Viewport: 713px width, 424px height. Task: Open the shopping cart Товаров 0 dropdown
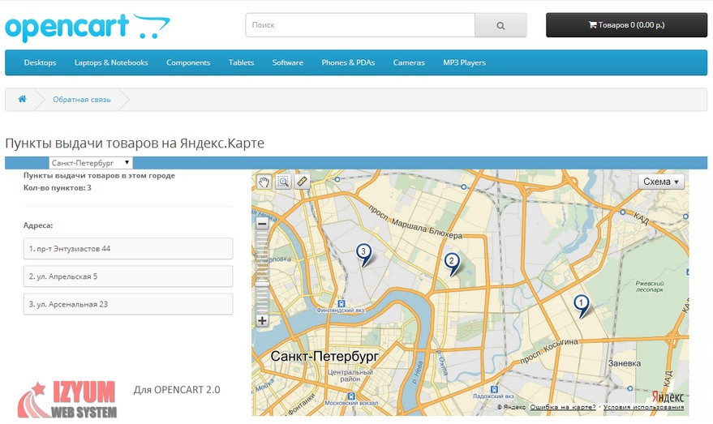coord(626,25)
